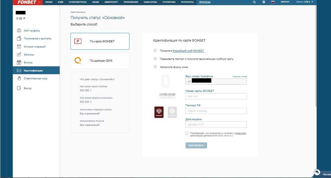
Task: Click the change phone number link
Action: point(240,77)
